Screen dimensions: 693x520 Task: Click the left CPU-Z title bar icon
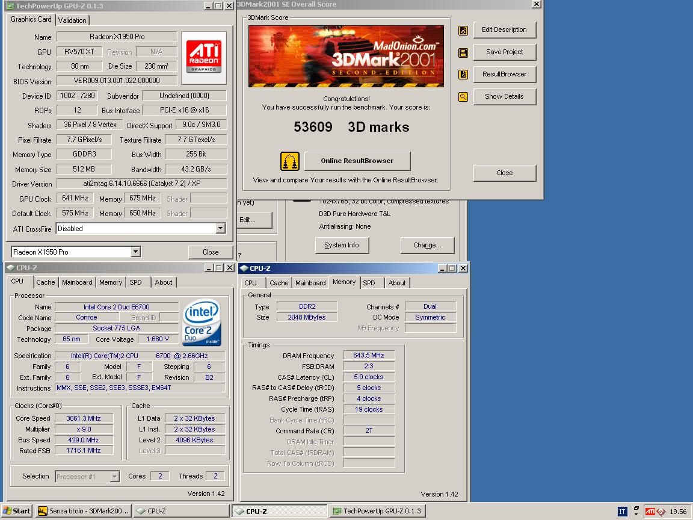point(11,267)
